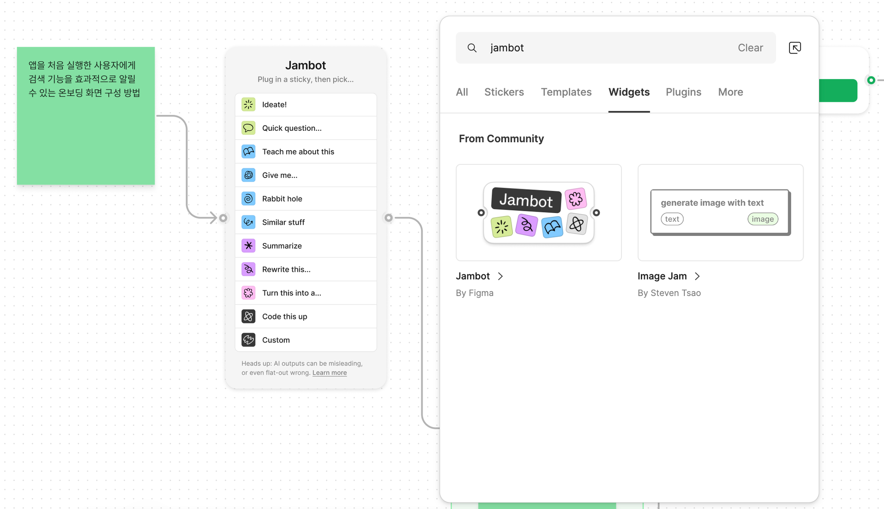Viewport: 884px width, 509px height.
Task: Click the Jambot result name
Action: (472, 276)
